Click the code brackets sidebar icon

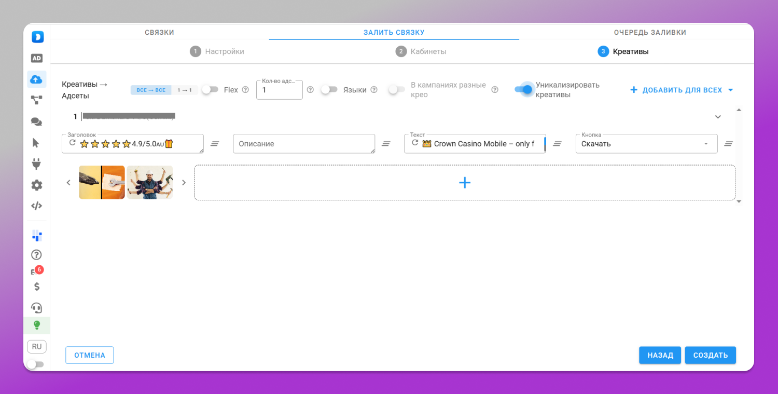[37, 206]
